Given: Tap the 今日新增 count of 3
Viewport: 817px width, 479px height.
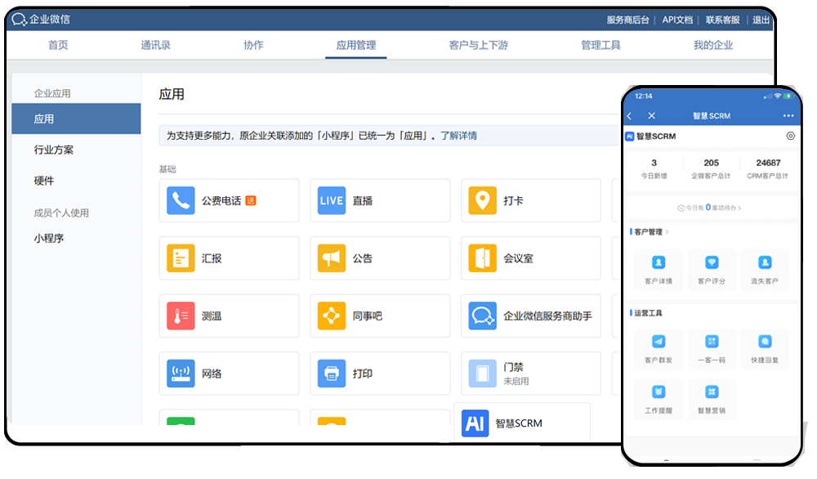Looking at the screenshot, I should pyautogui.click(x=654, y=163).
